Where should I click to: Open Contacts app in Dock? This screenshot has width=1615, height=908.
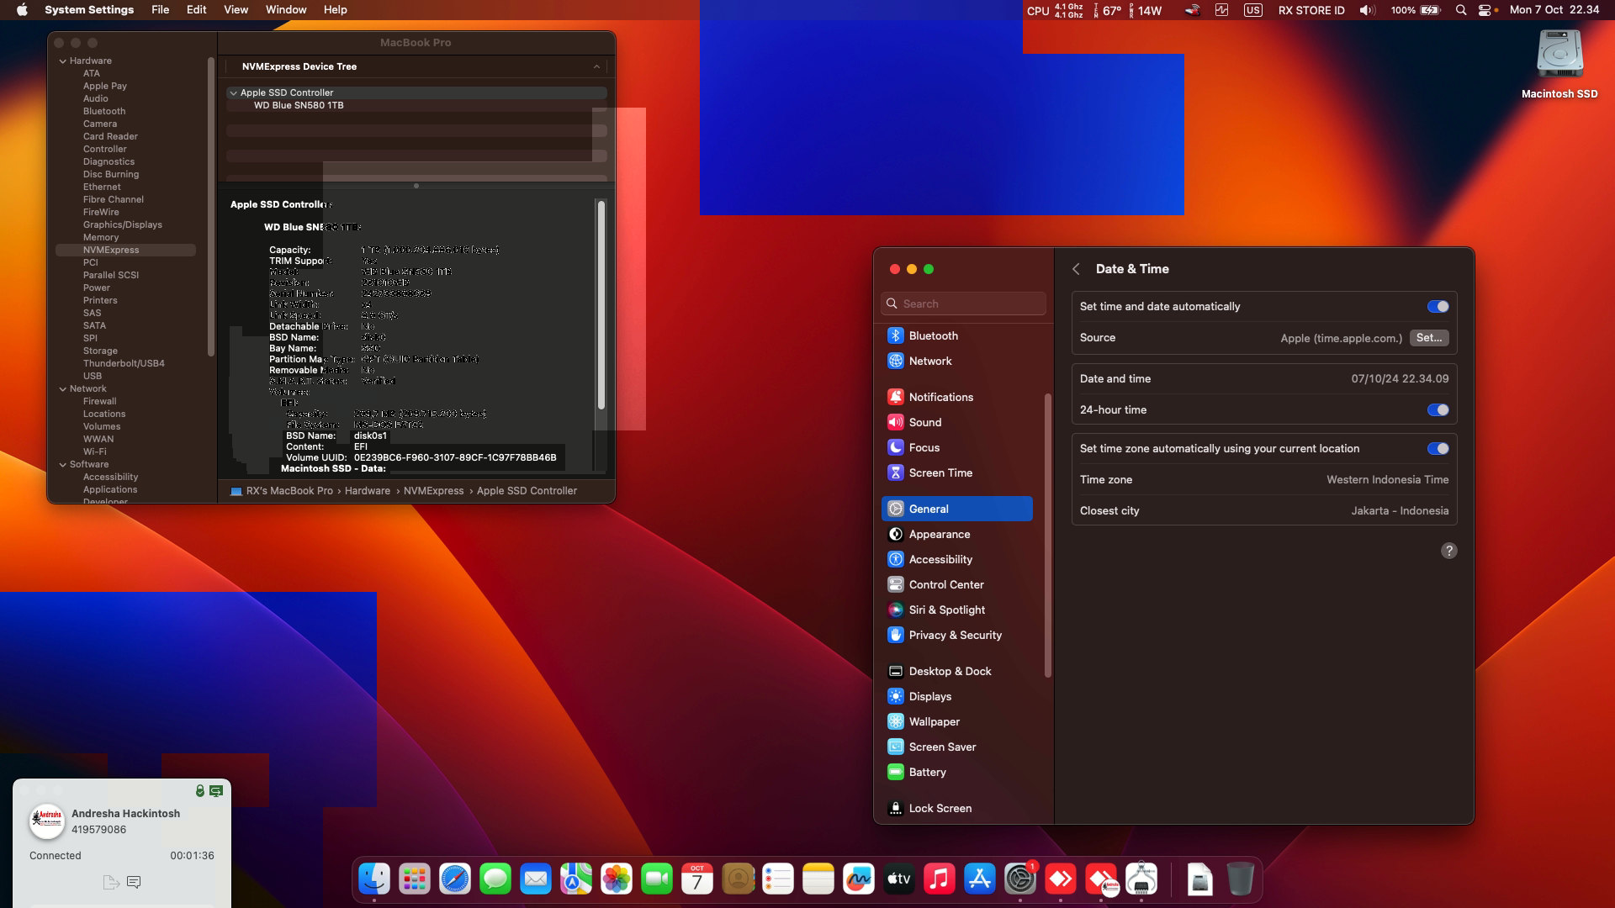(x=738, y=879)
